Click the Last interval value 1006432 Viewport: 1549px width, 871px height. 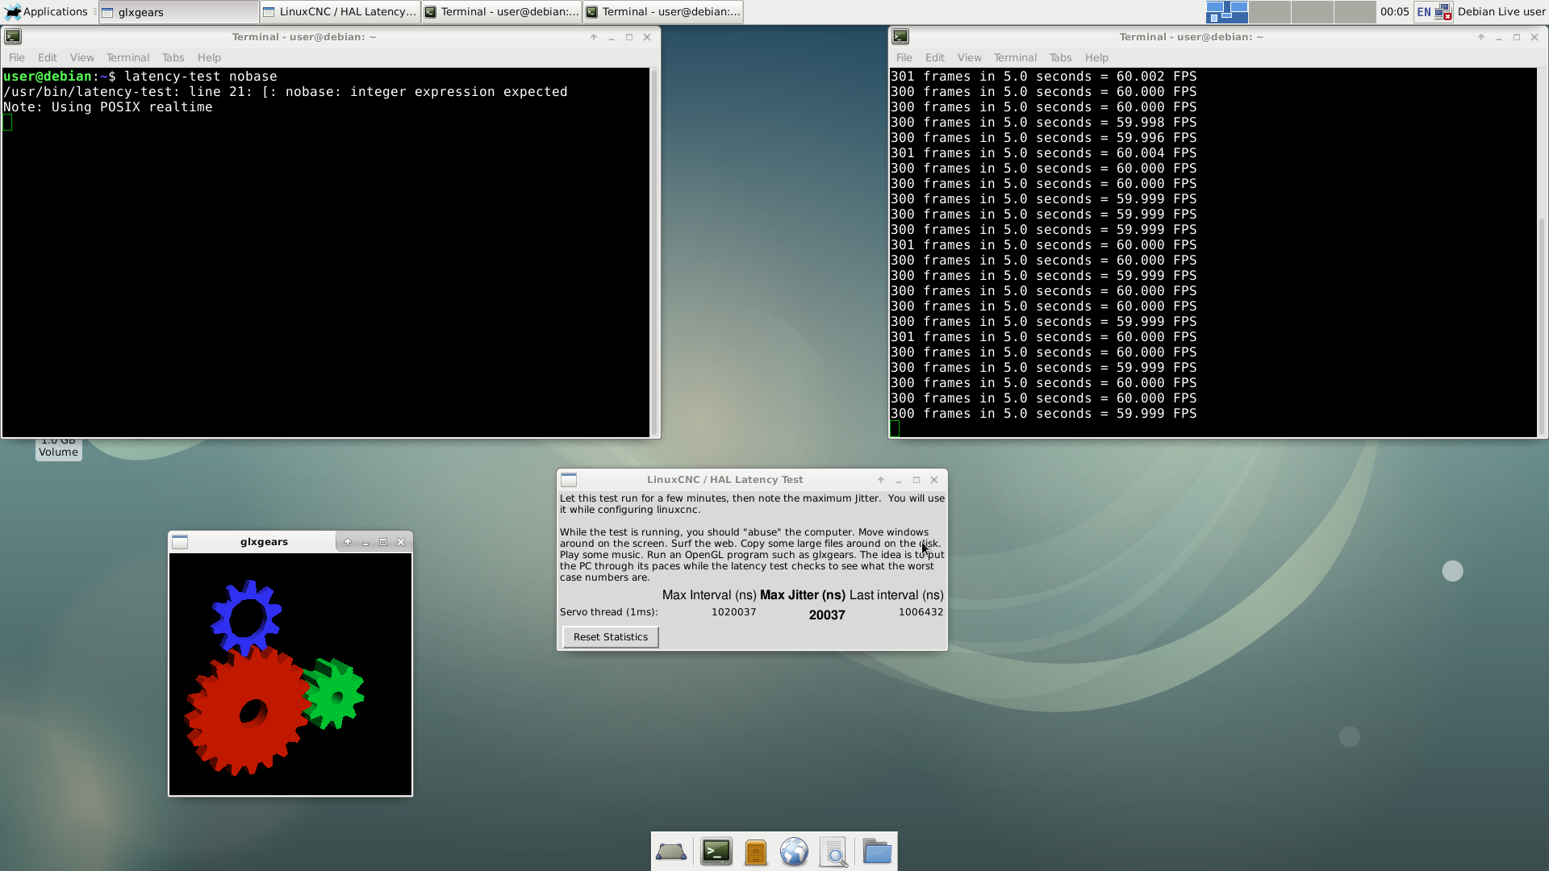tap(921, 612)
